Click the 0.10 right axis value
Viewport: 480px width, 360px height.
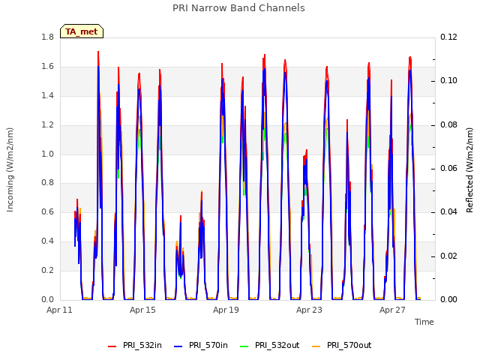(x=448, y=80)
